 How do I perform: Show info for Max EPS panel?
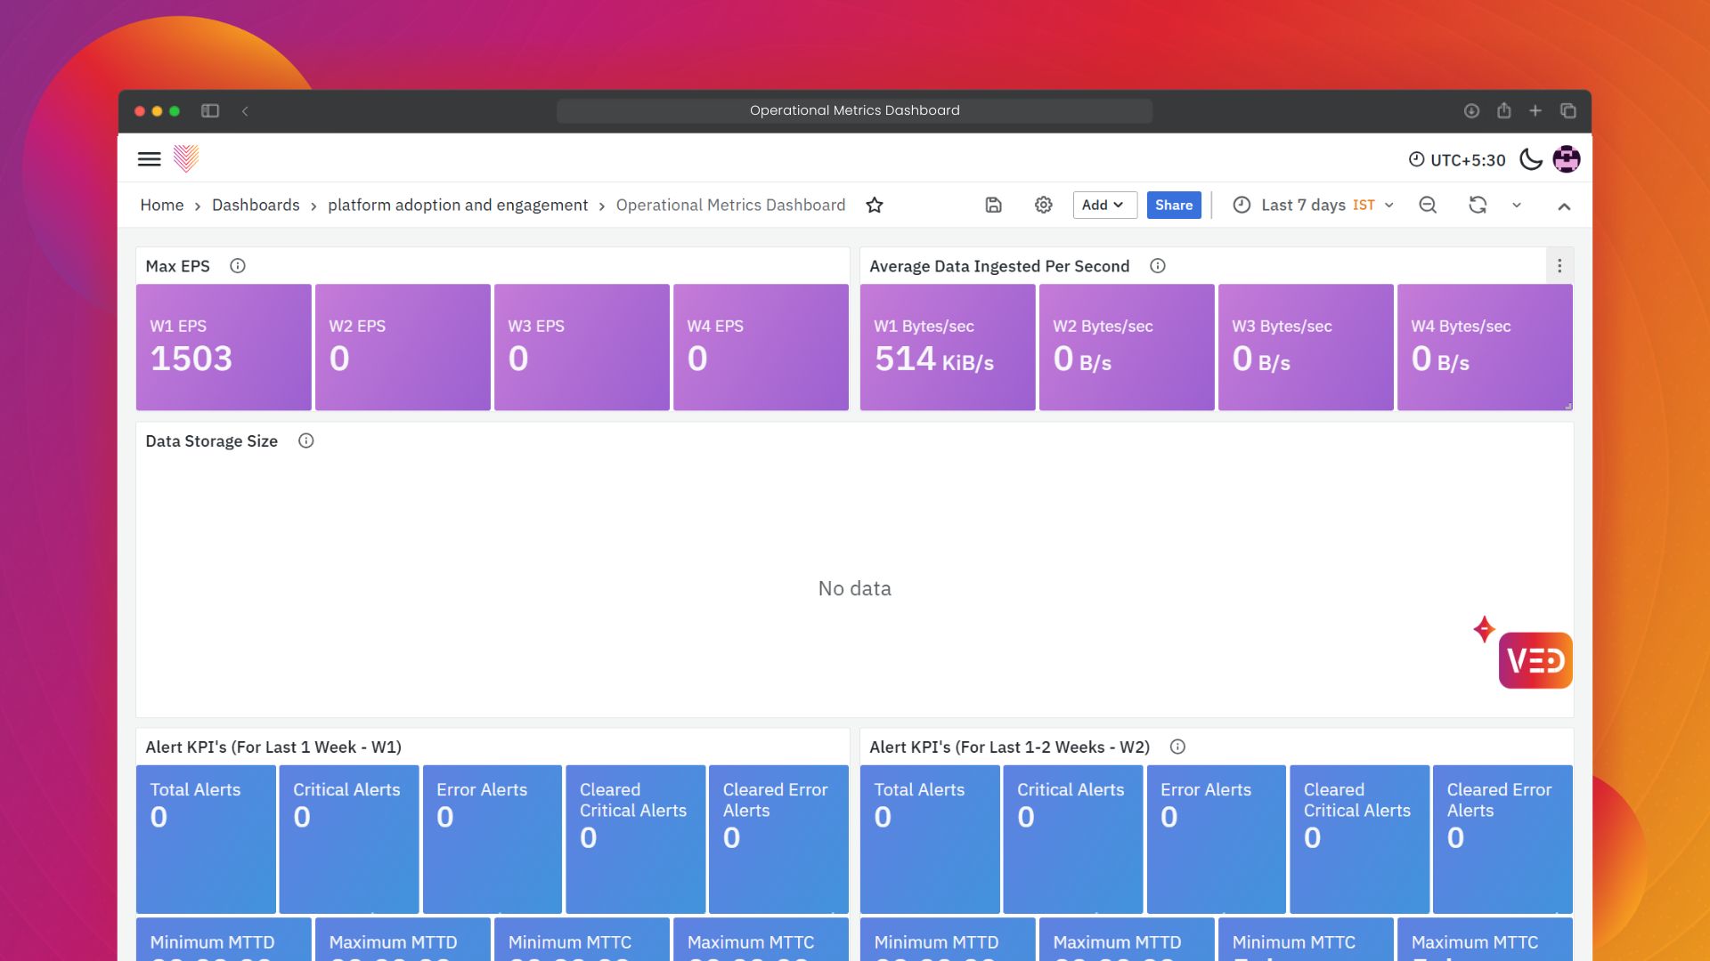coord(238,266)
